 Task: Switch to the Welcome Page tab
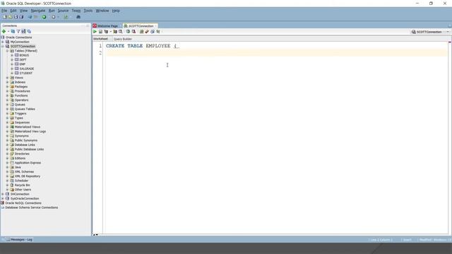click(x=107, y=26)
